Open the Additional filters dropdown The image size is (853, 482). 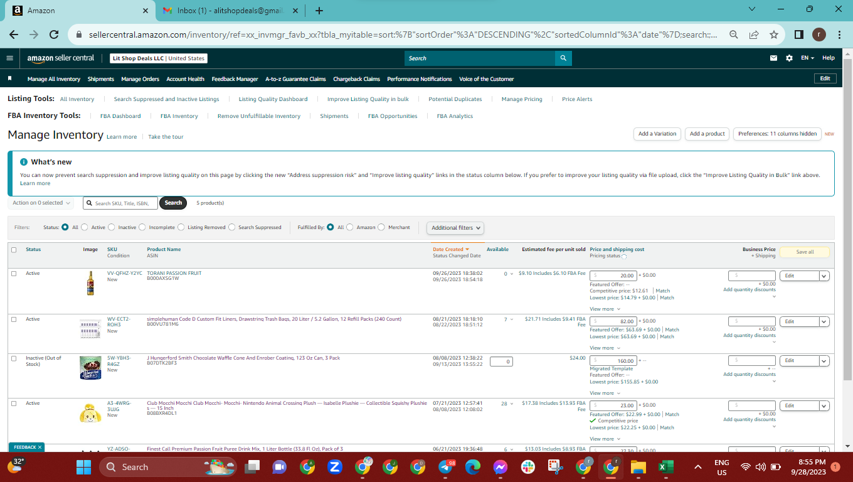(x=456, y=228)
